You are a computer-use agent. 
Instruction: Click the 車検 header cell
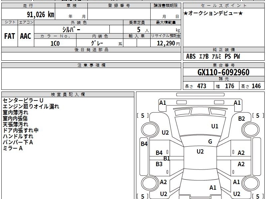tap(71, 6)
